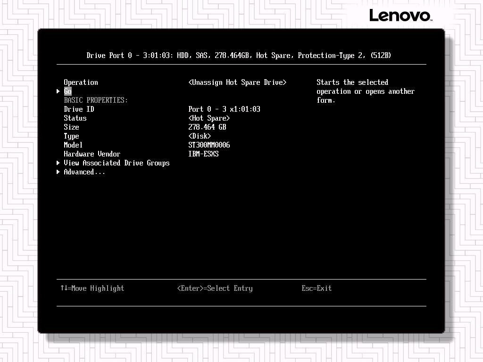This screenshot has width=483, height=362.
Task: Click the triangle beside View Associated Drive Groups
Action: point(58,163)
